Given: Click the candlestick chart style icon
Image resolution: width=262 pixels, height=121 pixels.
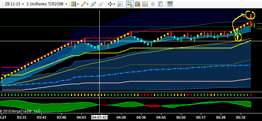Looking at the screenshot, I should tap(73, 4).
